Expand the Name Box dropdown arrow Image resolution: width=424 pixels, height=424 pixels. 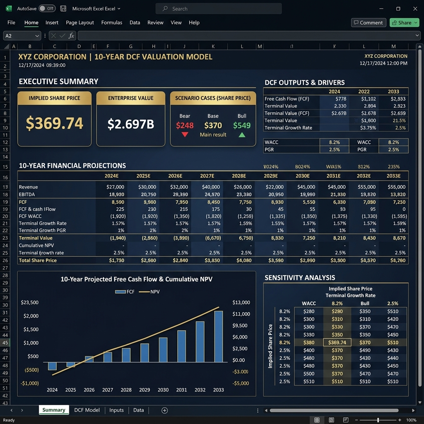37,36
